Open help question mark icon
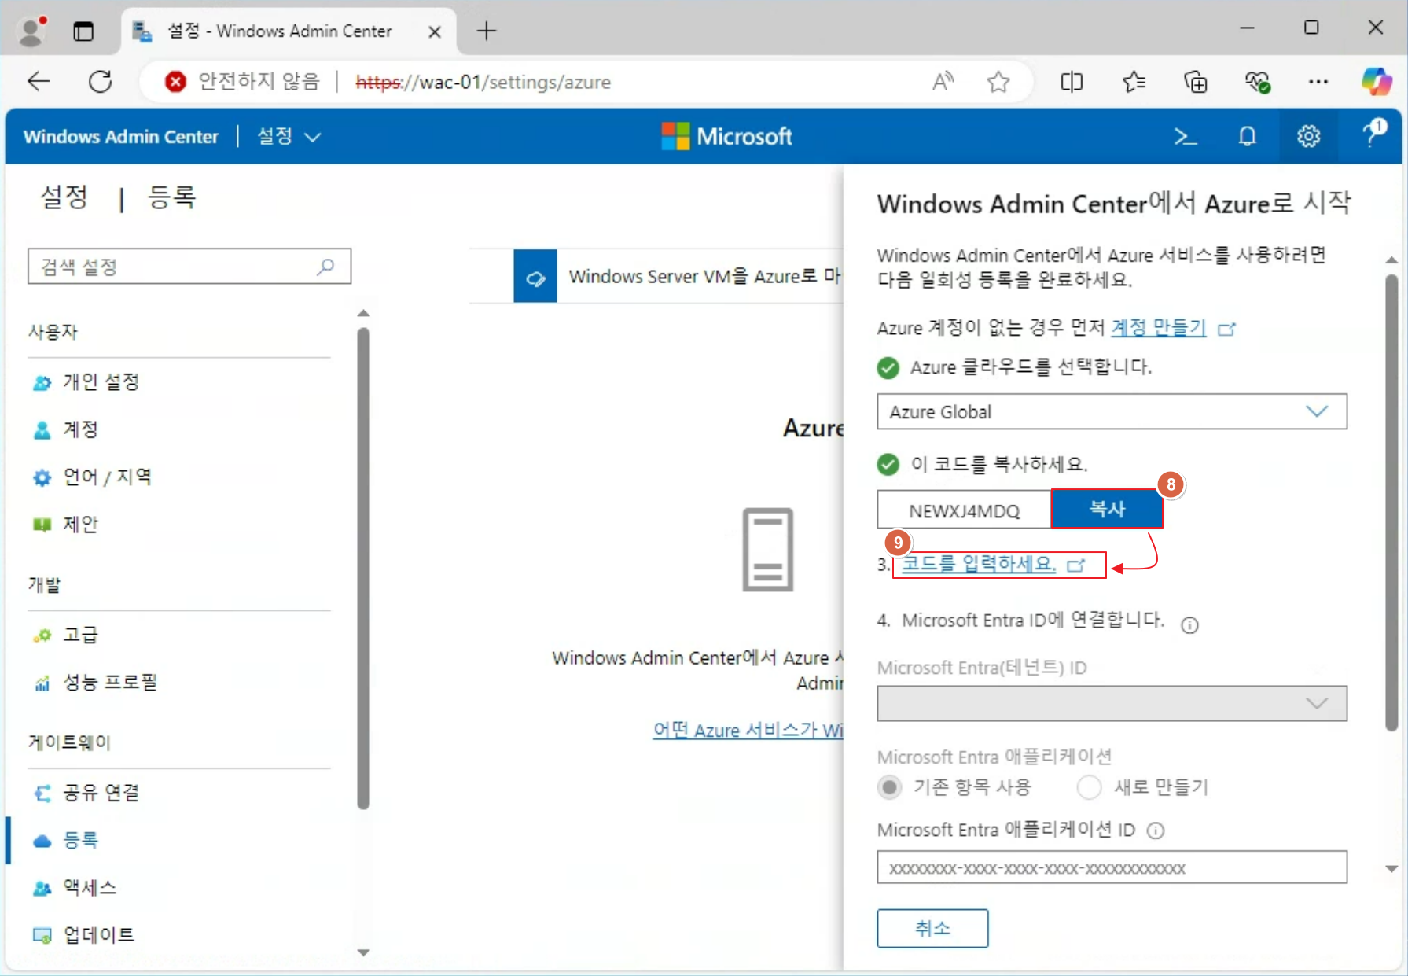Image resolution: width=1408 pixels, height=976 pixels. point(1373,134)
